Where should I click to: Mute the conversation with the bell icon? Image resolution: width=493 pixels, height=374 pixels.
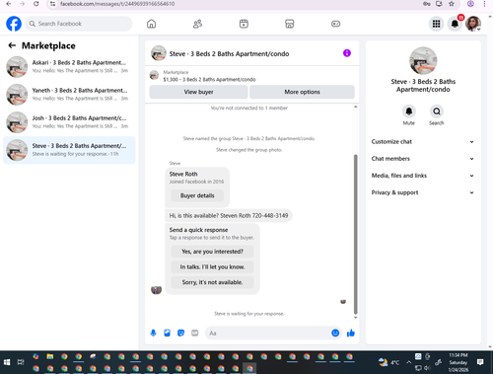409,112
